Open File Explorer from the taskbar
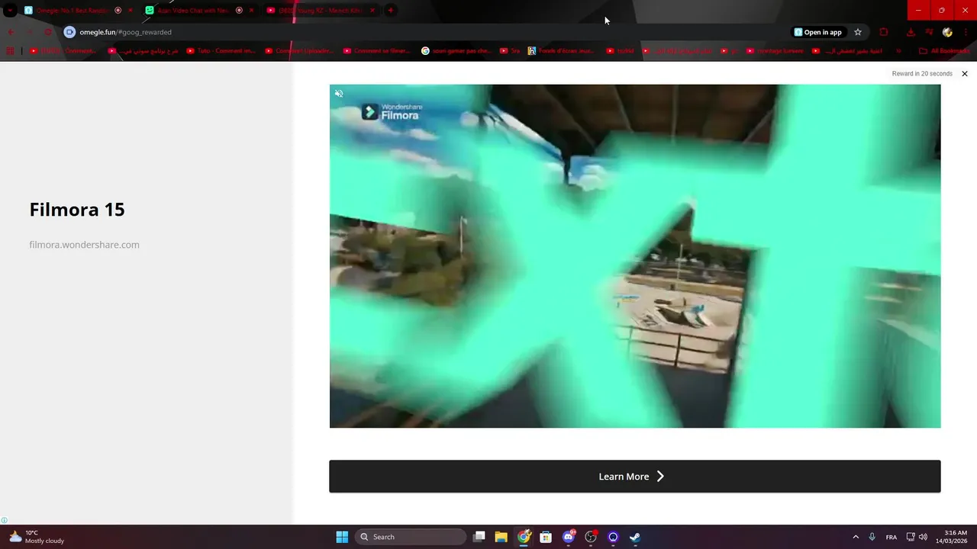977x549 pixels. pyautogui.click(x=501, y=537)
